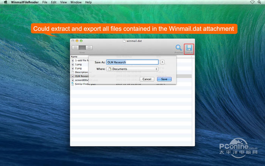
Task: Open Spotlight search in menu bar
Action: pos(260,2)
